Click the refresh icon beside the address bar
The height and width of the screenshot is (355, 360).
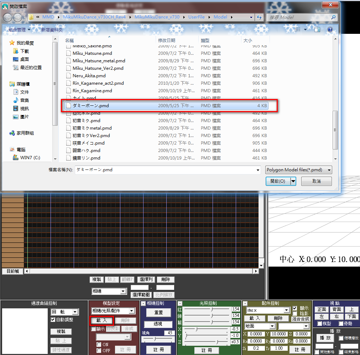[x=260, y=17]
